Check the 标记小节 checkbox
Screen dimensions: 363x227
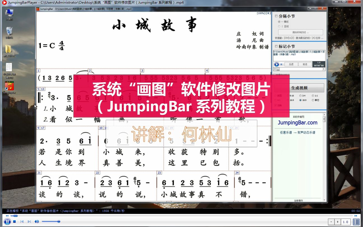point(276,46)
